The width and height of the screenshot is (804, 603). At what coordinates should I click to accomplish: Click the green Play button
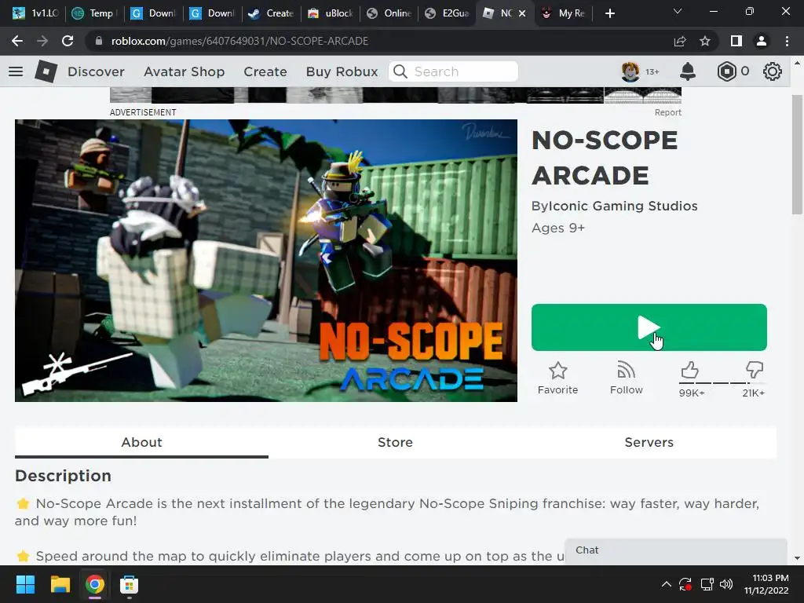649,327
